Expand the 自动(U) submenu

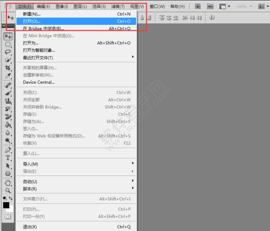(76, 181)
